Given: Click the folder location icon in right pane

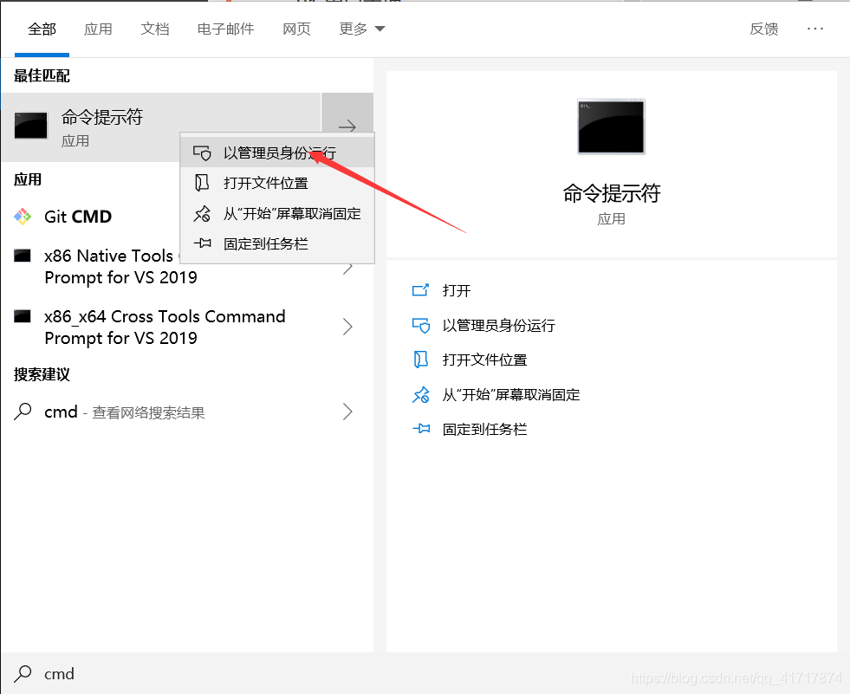Looking at the screenshot, I should pos(420,360).
